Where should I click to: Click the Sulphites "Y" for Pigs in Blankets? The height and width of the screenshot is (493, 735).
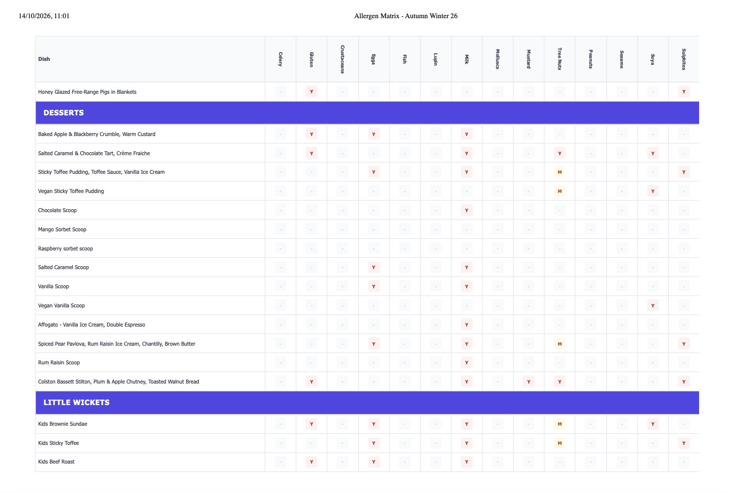coord(684,92)
